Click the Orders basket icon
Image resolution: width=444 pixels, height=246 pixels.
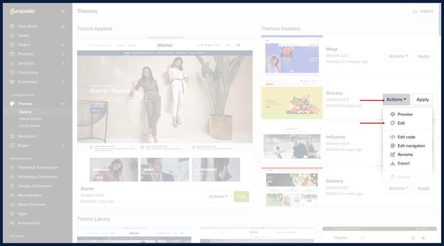[12, 45]
